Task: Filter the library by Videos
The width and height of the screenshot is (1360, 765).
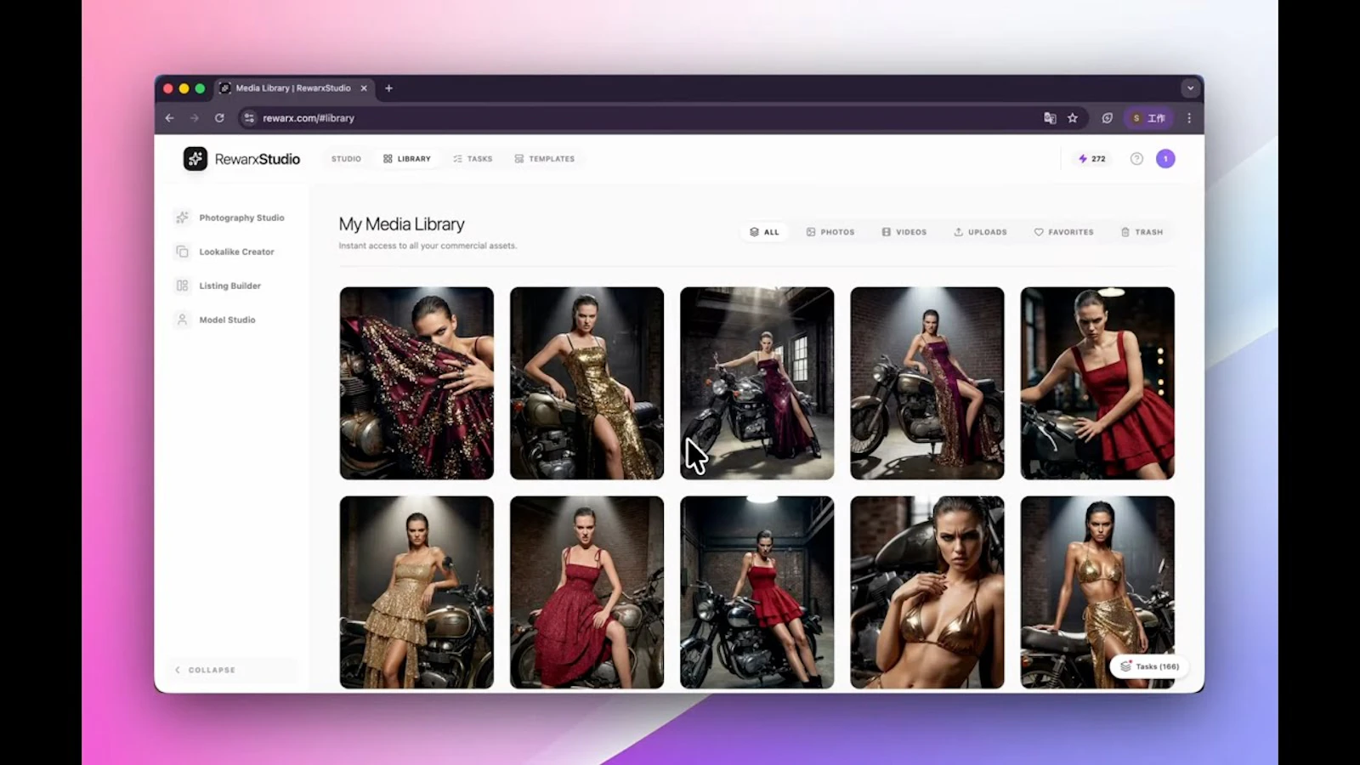Action: click(904, 232)
